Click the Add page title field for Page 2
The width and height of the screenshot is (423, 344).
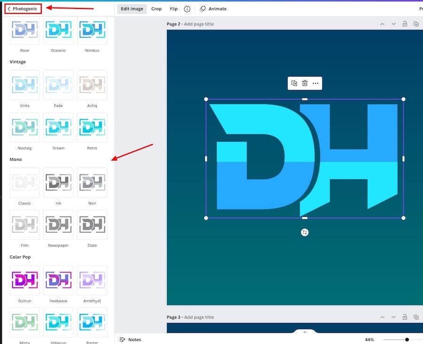point(198,24)
